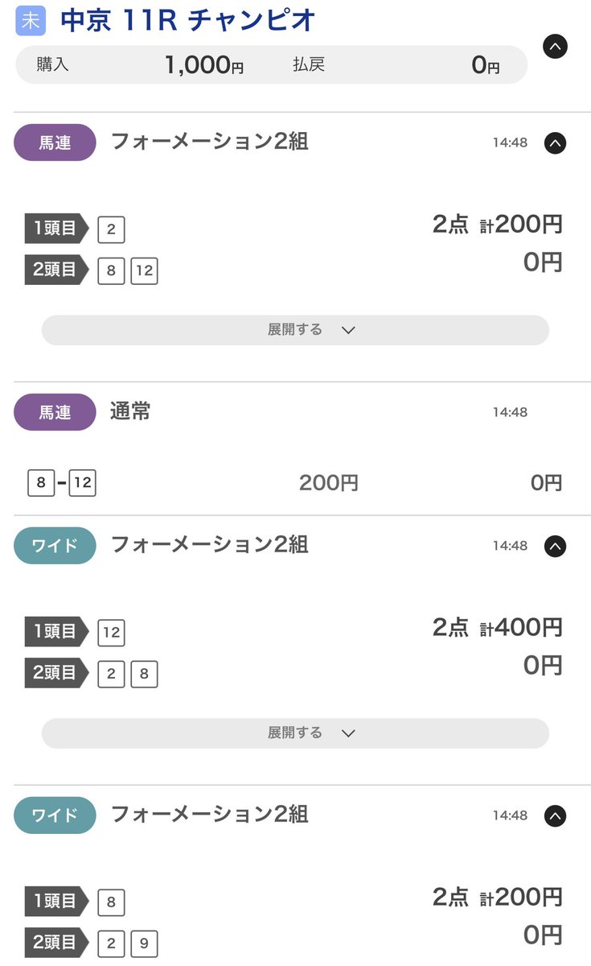This screenshot has height=966, width=591.
Task: Select the 馬連 フォーメーション badge
Action: (x=55, y=143)
